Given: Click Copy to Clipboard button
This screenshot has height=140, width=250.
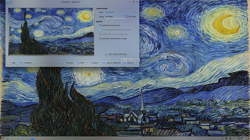Looking at the screenshot, I should (x=112, y=63).
